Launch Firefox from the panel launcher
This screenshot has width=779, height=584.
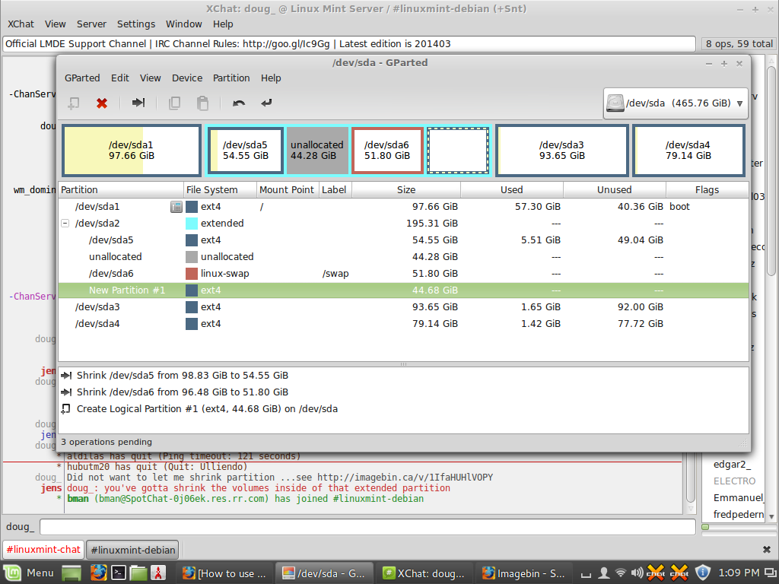(98, 573)
